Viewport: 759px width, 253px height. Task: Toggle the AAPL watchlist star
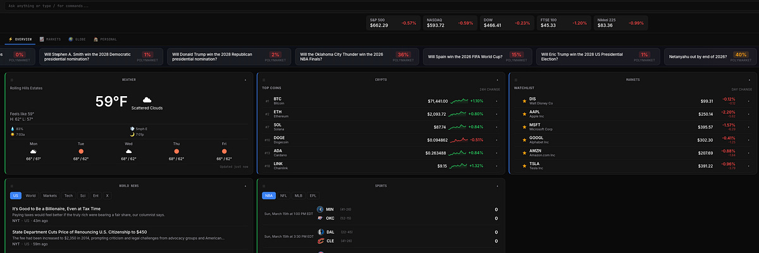524,114
